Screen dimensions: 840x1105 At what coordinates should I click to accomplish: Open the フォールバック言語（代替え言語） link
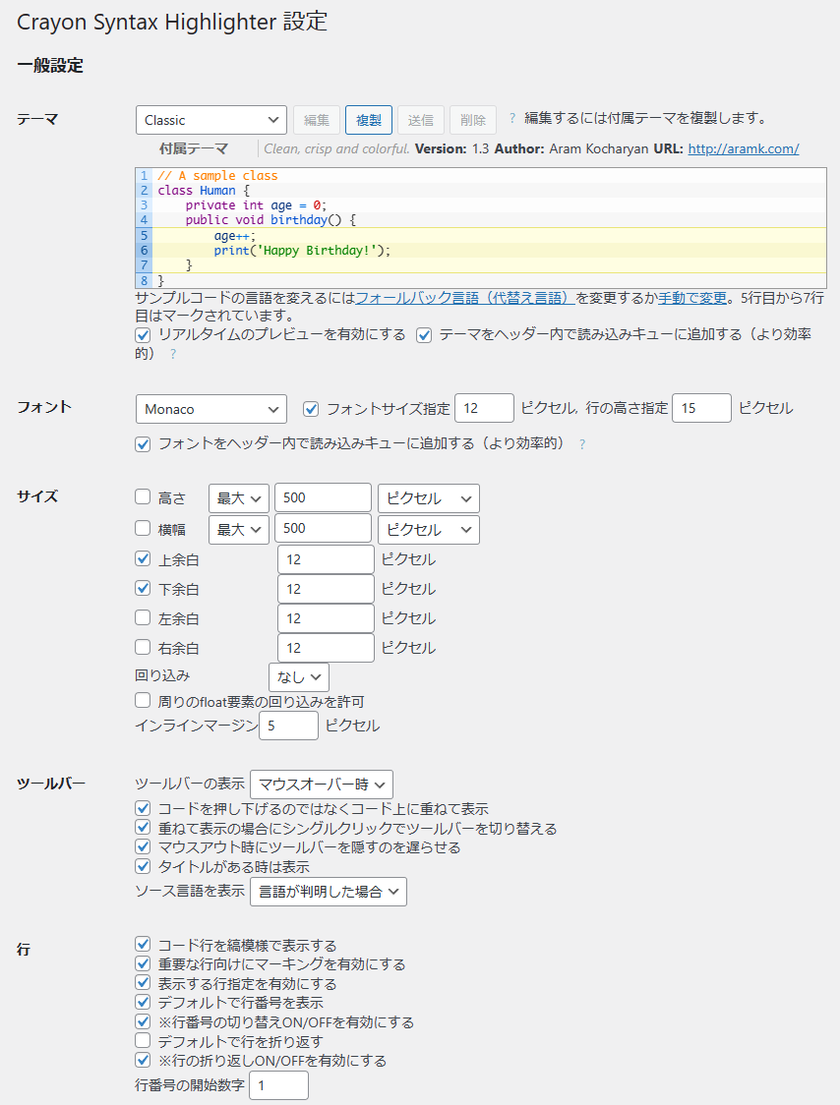click(465, 298)
